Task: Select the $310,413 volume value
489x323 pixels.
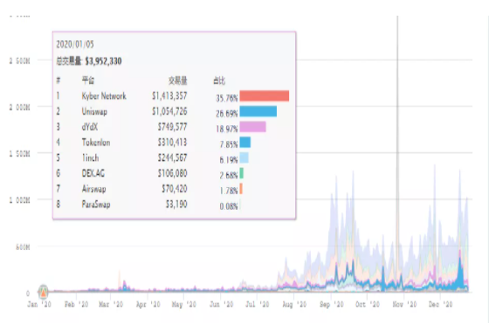Action: (x=172, y=143)
